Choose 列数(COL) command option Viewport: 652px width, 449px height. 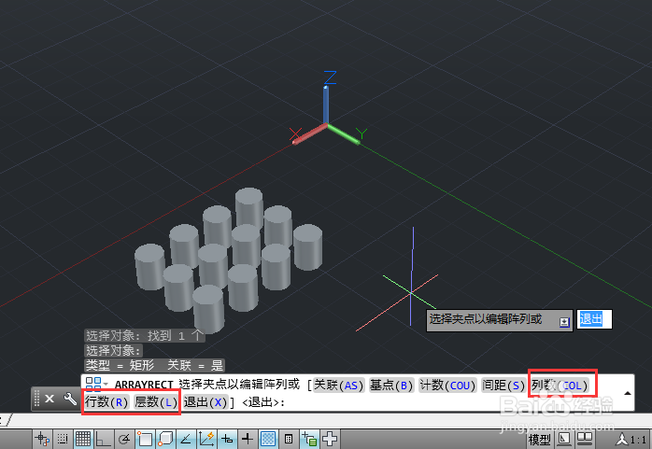coord(560,385)
